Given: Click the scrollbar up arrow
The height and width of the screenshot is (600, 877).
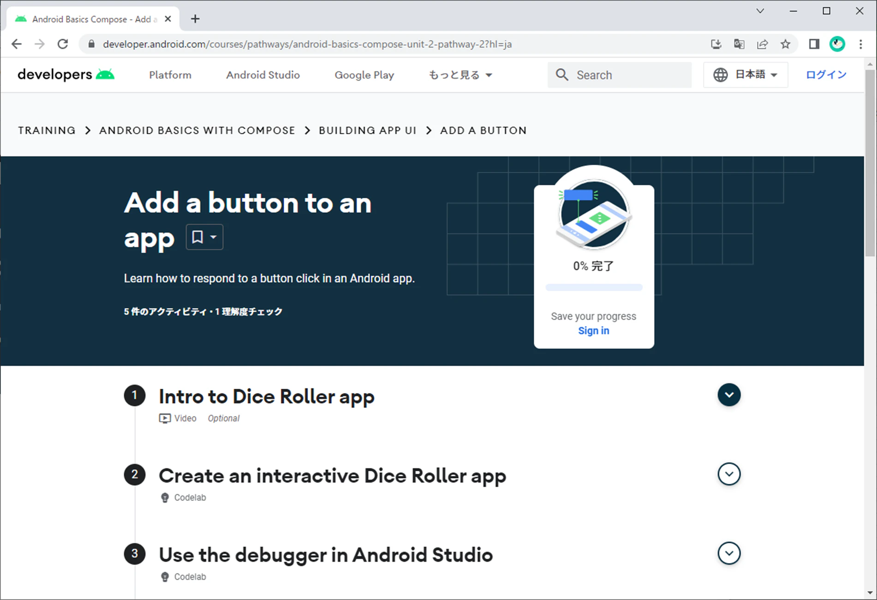Looking at the screenshot, I should 870,64.
